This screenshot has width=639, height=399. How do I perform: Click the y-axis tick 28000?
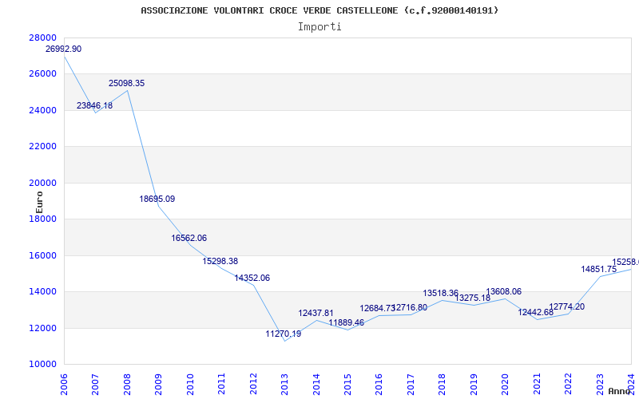[x=43, y=38]
